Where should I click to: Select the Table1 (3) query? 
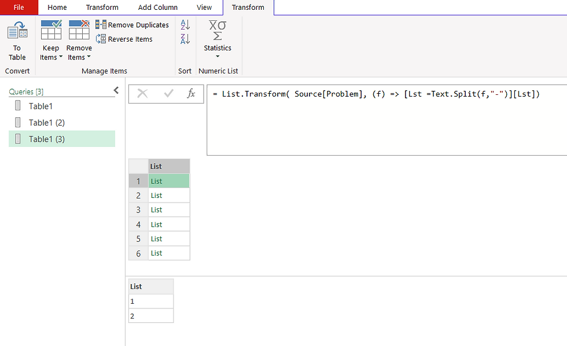[62, 139]
